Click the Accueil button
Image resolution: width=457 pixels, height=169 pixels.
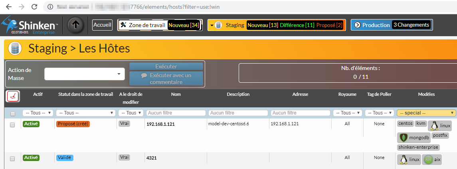click(x=102, y=25)
